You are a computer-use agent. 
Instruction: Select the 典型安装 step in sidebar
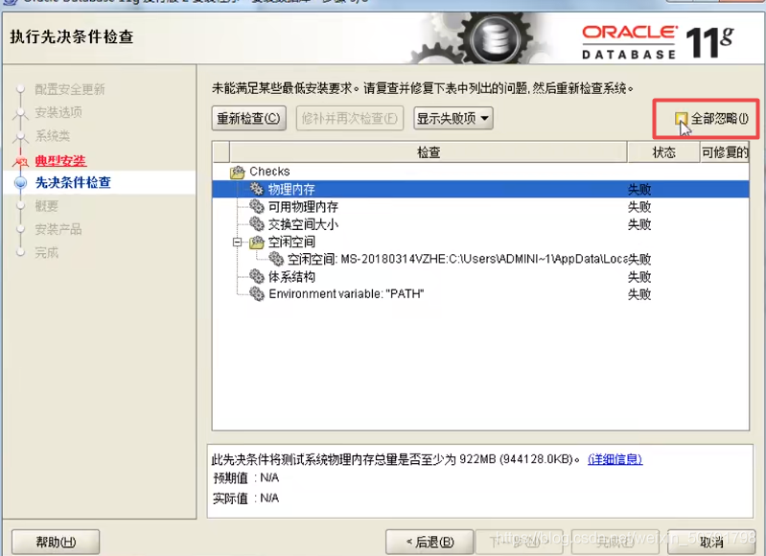pos(59,160)
